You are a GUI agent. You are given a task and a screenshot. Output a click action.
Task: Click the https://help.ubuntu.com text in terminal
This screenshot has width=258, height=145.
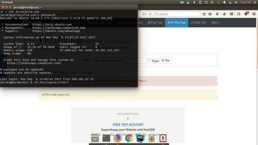click(52, 25)
